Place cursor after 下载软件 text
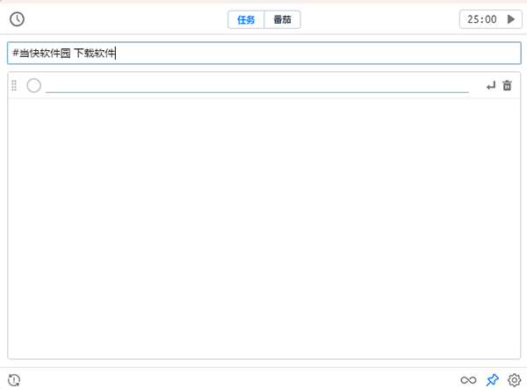 click(117, 54)
